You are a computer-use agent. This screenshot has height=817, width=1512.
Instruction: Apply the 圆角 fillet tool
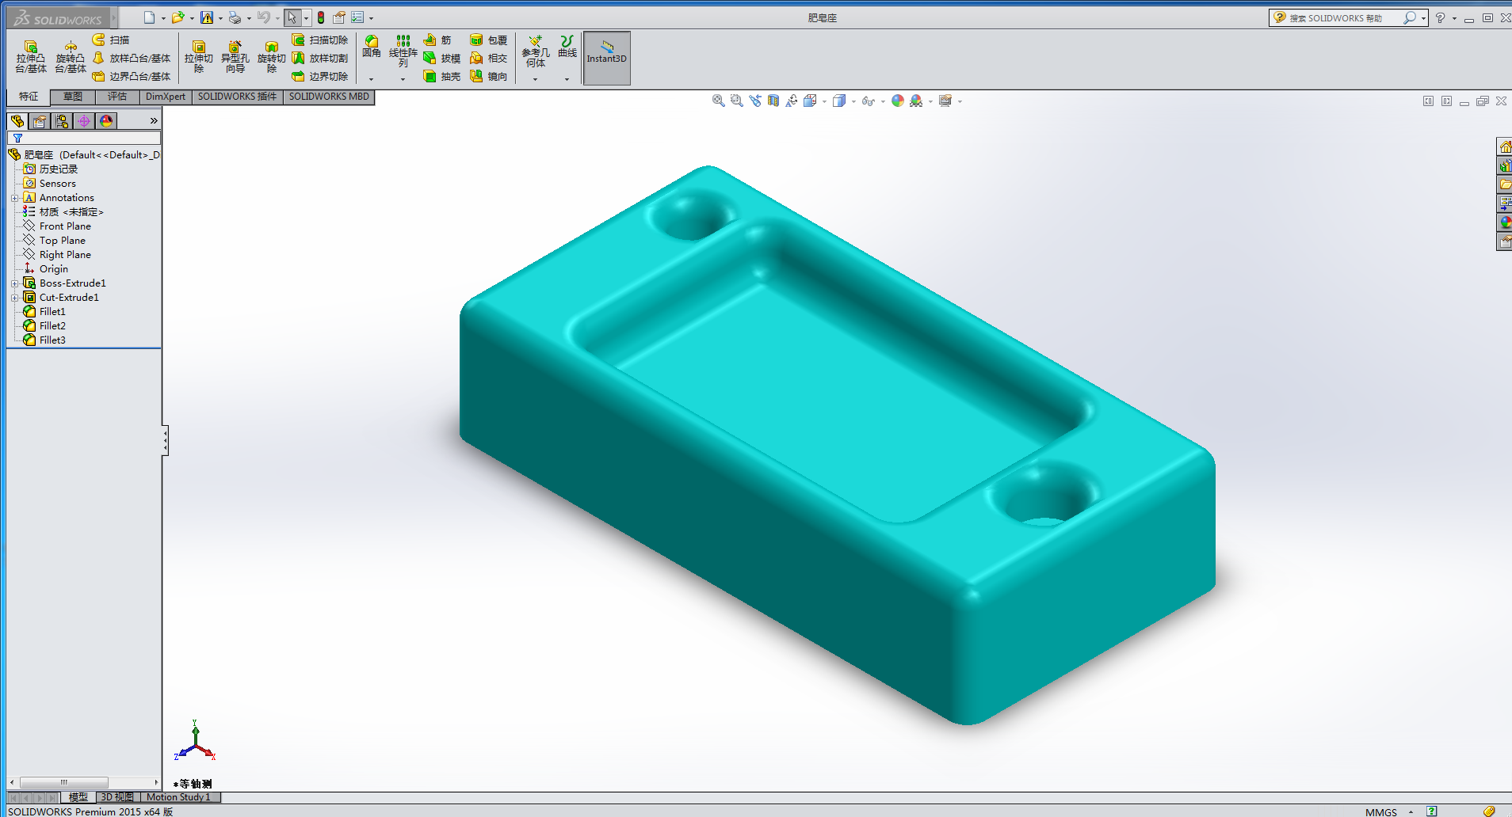tap(371, 47)
